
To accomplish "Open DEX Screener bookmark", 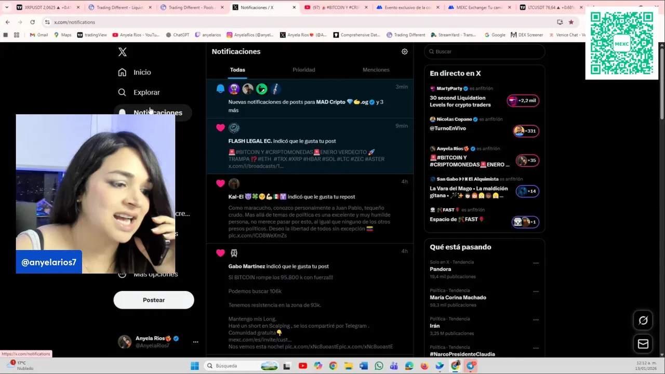I will click(527, 35).
